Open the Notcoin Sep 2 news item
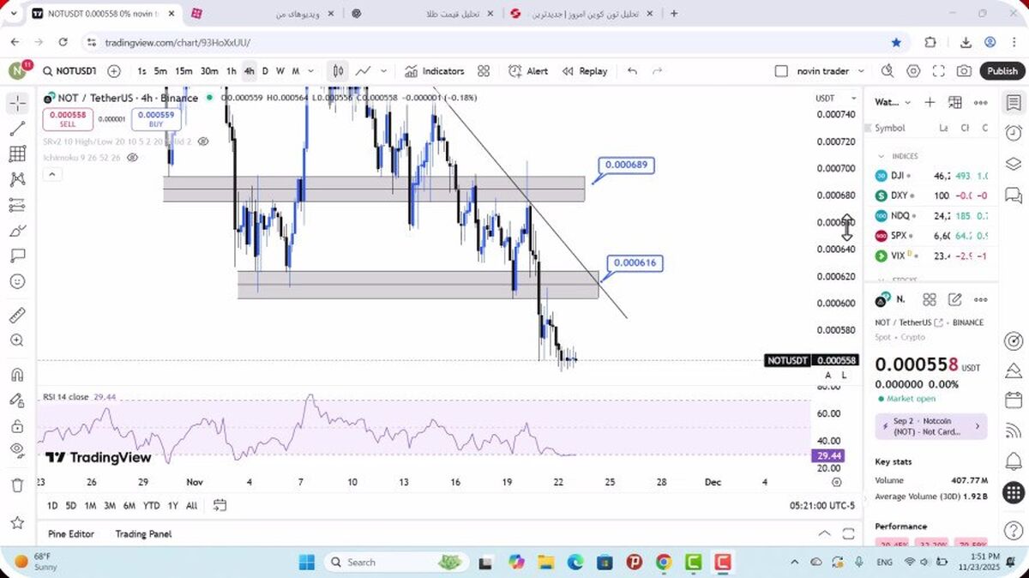Viewport: 1029px width, 578px height. (930, 426)
